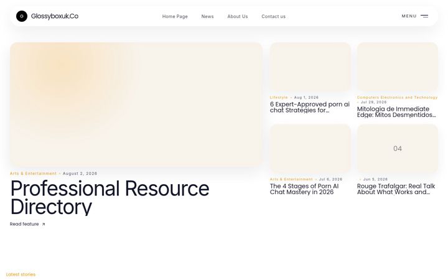Click the thumbnail numbered 04
448x280 pixels.
[x=398, y=149]
